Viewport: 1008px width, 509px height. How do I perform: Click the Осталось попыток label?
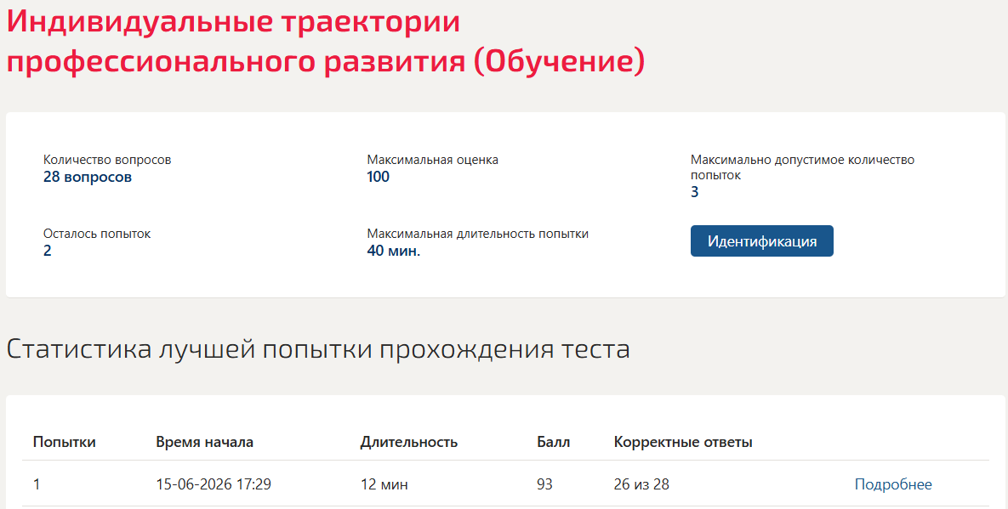click(x=97, y=234)
